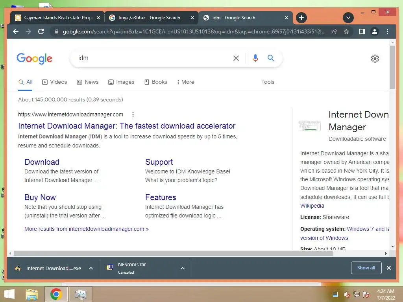Open the search Tools option
403x302 pixels.
click(x=268, y=82)
